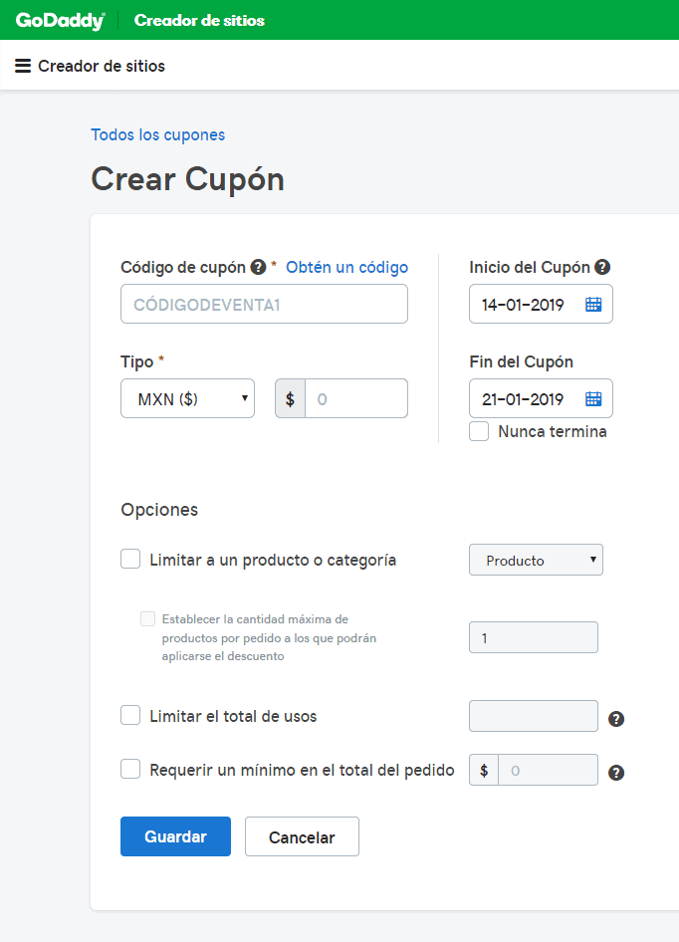Open calendar icon for coupon start date
The image size is (679, 942).
pos(593,305)
